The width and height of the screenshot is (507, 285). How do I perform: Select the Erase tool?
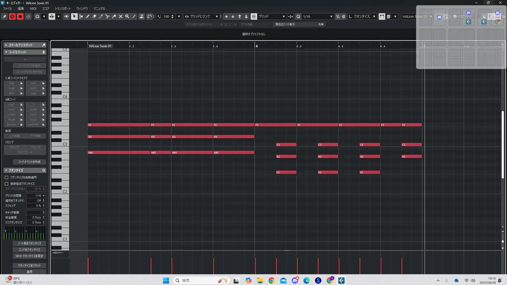coord(94,16)
